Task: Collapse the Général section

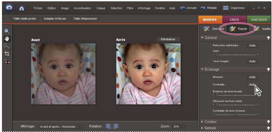Action: (202, 38)
